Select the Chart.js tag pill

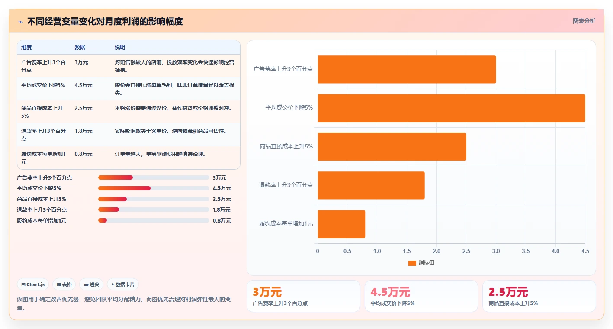[x=33, y=284]
